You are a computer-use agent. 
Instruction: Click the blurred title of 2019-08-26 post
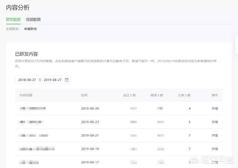pos(33,109)
